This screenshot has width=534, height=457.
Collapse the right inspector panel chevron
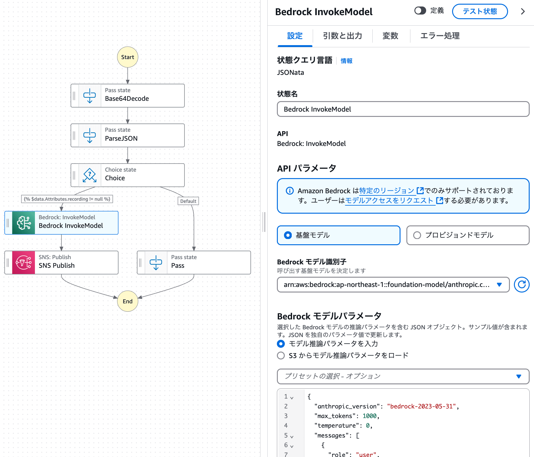click(x=523, y=11)
